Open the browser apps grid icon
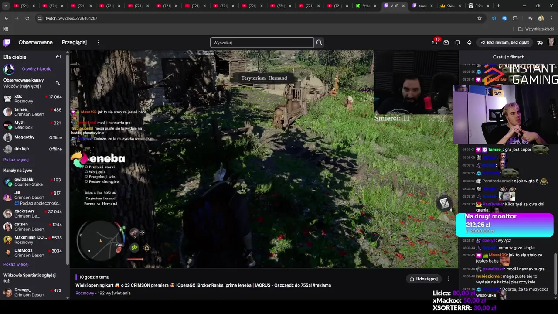The height and width of the screenshot is (314, 558). click(6, 29)
